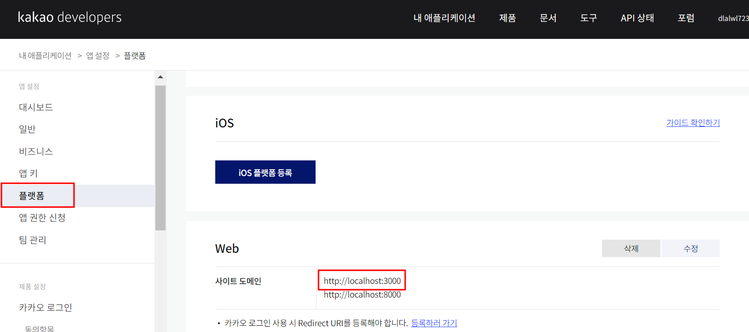Click the kakao developers logo
This screenshot has height=332, width=749.
click(70, 17)
